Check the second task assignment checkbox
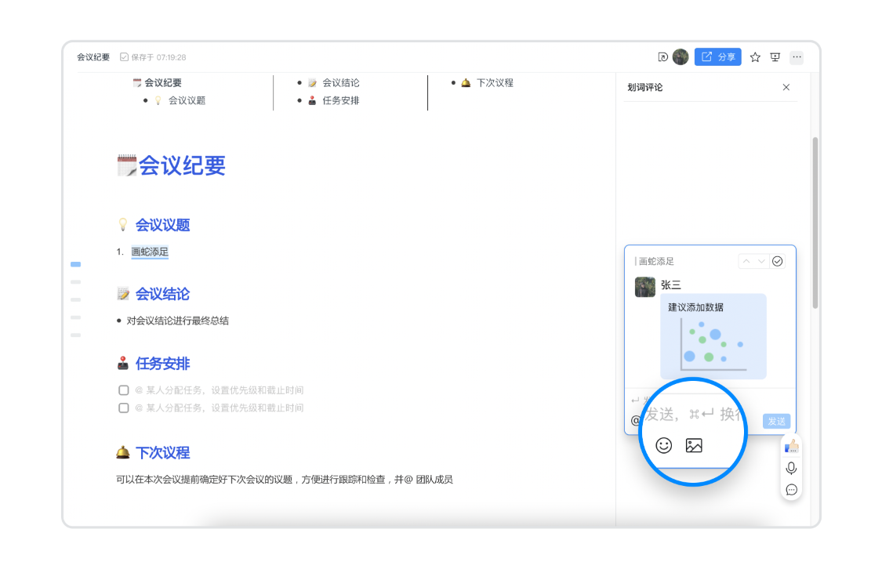The height and width of the screenshot is (569, 882). [x=123, y=407]
